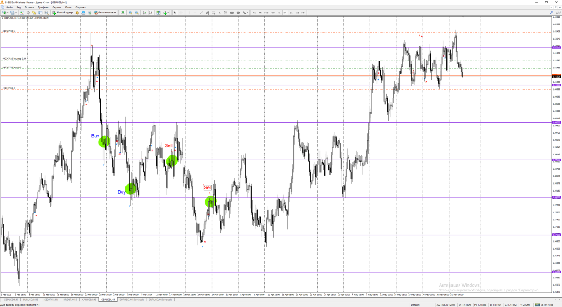Open the Окно menu
Viewport: 562px width, 307px height.
[x=68, y=7]
